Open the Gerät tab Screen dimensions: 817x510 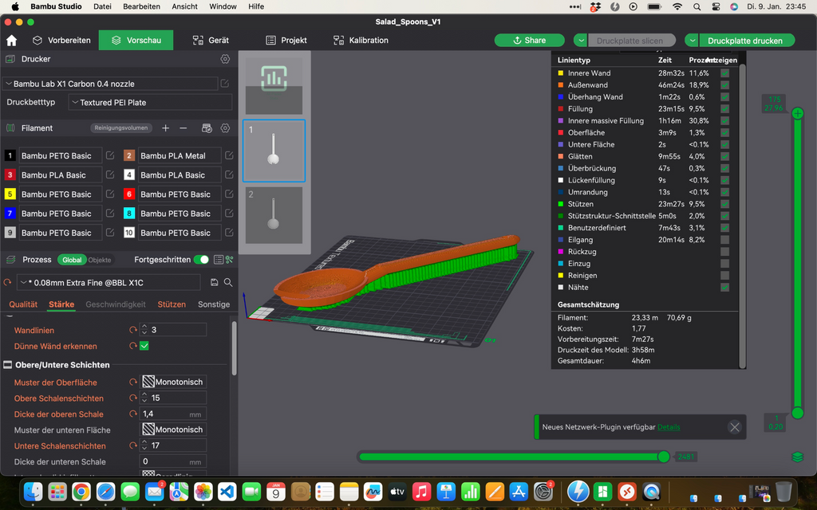[211, 40]
